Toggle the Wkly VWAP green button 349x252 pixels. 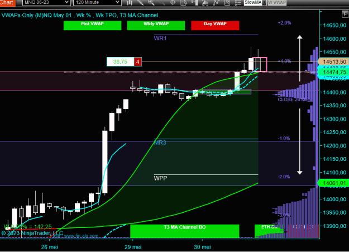[156, 25]
